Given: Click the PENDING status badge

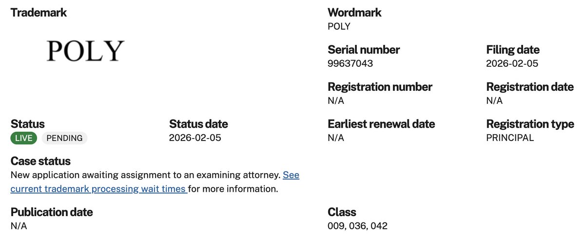Looking at the screenshot, I should coord(64,138).
